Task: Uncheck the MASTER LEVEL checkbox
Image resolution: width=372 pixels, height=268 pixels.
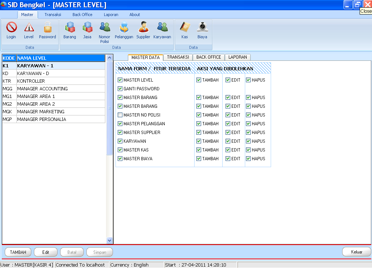Action: click(x=120, y=80)
